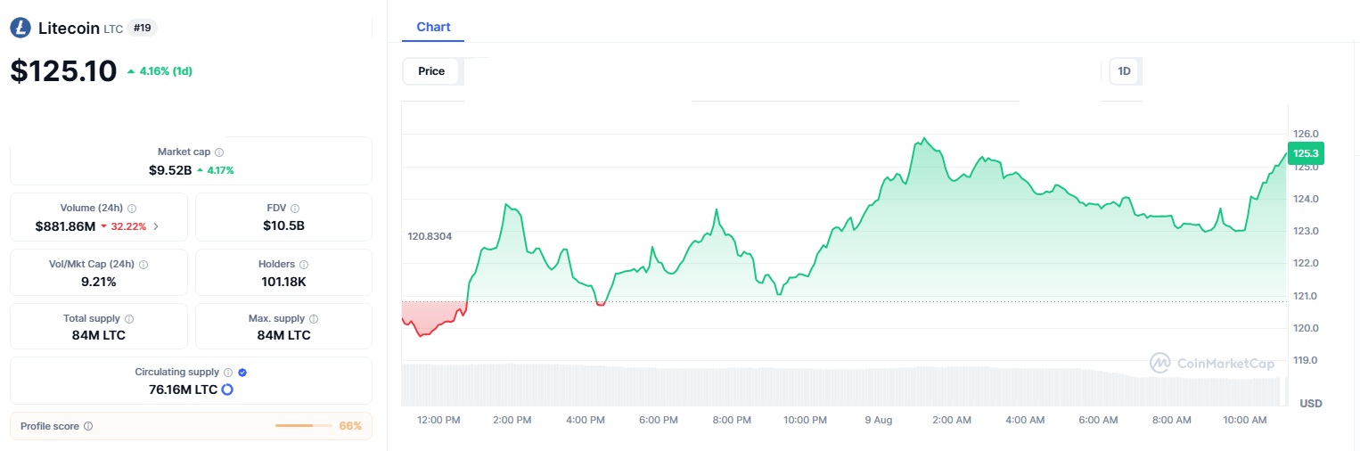The width and height of the screenshot is (1360, 451).
Task: Click the 120.8304 opening price label
Action: (x=430, y=237)
